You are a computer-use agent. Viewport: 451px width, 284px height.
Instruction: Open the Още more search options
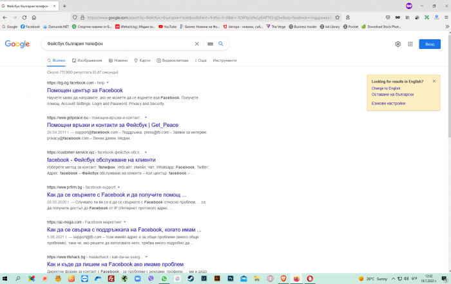(x=201, y=61)
